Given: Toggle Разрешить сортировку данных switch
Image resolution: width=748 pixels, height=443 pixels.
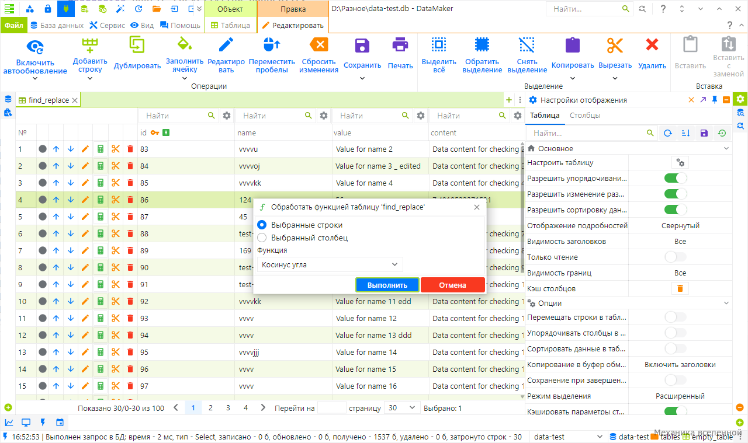Looking at the screenshot, I should (x=676, y=210).
